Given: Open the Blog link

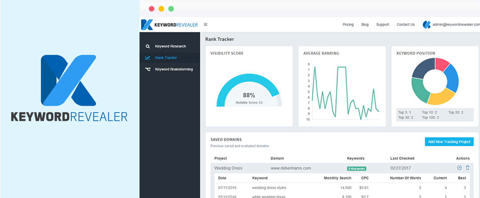Looking at the screenshot, I should (x=365, y=25).
